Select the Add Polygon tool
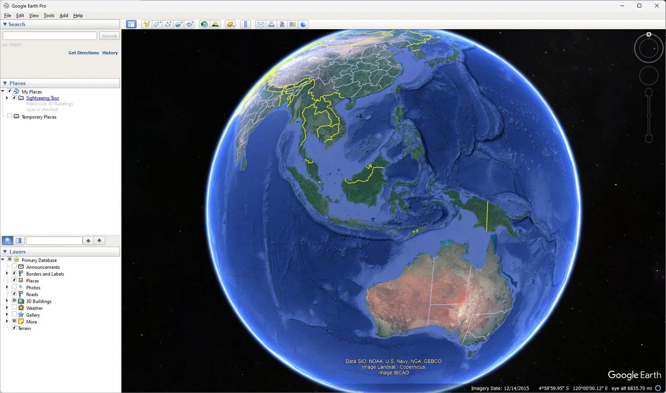 coord(157,24)
